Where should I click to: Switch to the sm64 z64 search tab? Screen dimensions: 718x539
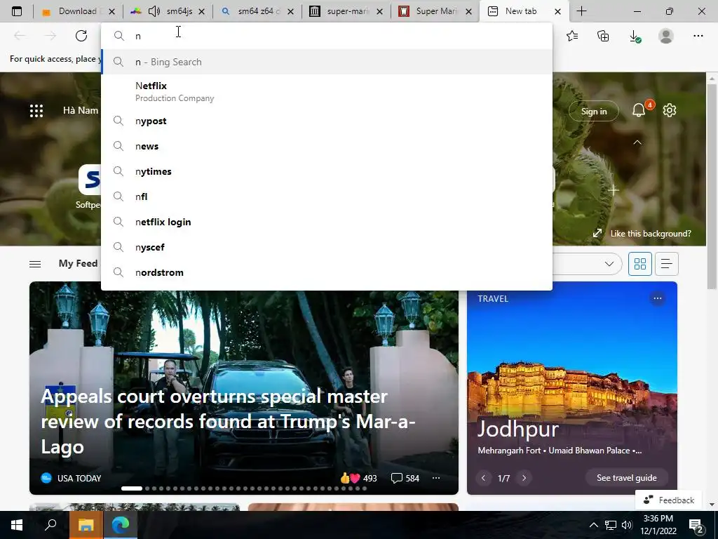point(257,11)
